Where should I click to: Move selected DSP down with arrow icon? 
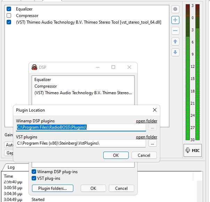pyautogui.click(x=175, y=52)
